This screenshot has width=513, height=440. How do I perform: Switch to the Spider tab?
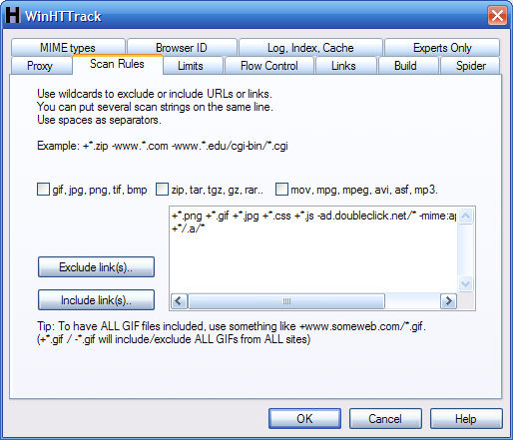point(470,66)
